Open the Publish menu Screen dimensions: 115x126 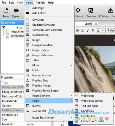pos(40,3)
